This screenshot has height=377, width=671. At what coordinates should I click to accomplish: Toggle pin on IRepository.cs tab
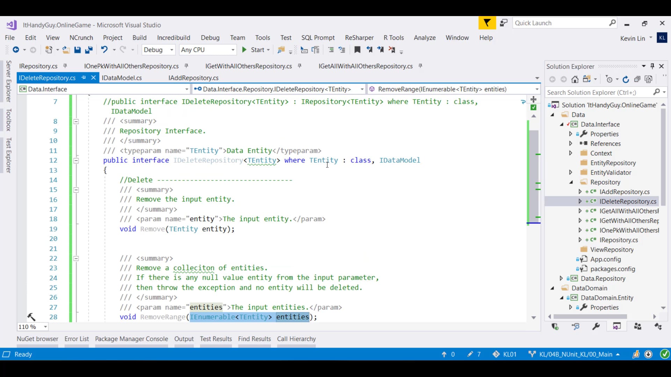click(x=65, y=66)
